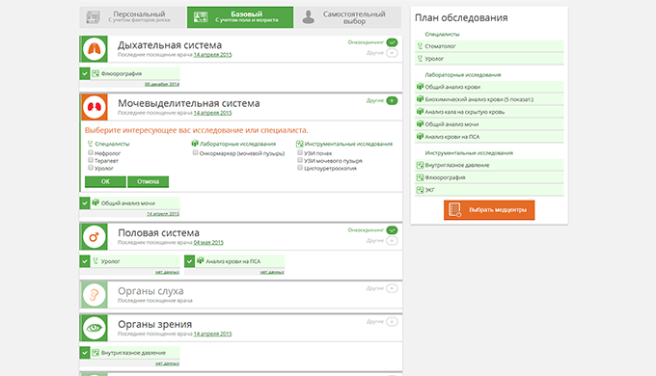656x376 pixels.
Task: Click the lungs icon of Дыхательная система
Action: pyautogui.click(x=95, y=49)
